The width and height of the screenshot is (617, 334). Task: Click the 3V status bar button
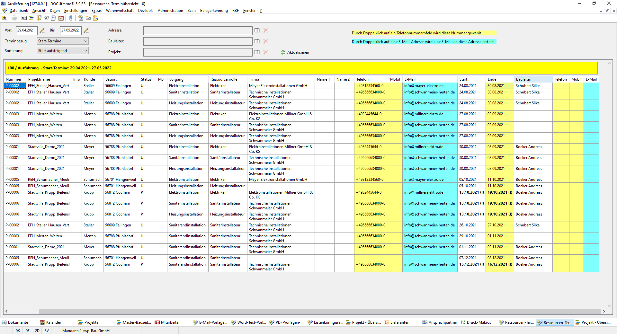point(47,331)
